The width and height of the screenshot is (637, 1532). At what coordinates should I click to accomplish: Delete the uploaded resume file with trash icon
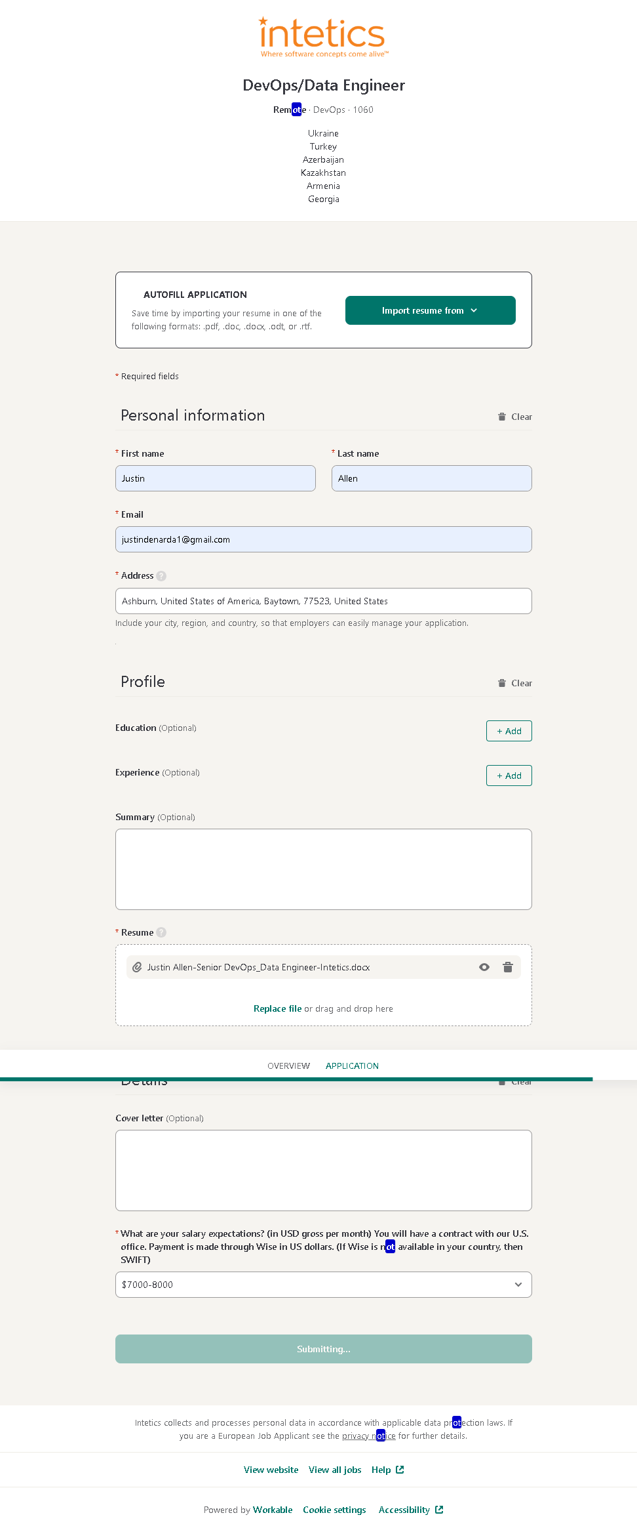[507, 967]
